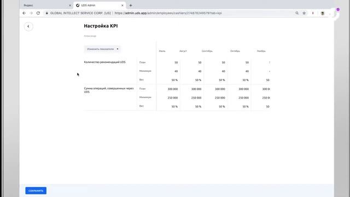Close the UDS Admin tab

tap(122, 5)
